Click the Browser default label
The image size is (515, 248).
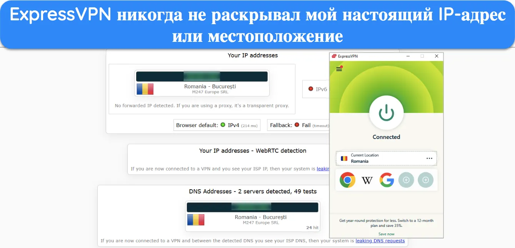(197, 125)
